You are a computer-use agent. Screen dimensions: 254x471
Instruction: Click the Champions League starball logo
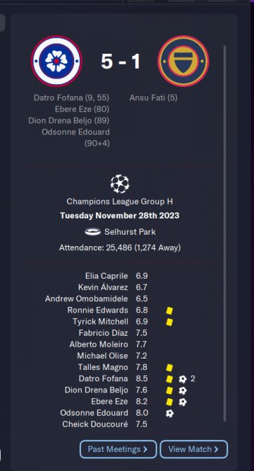click(119, 184)
